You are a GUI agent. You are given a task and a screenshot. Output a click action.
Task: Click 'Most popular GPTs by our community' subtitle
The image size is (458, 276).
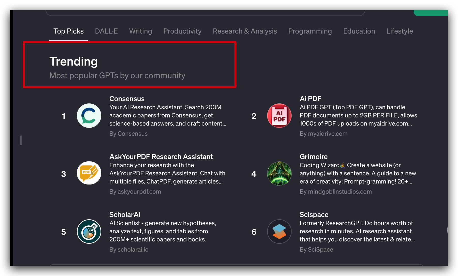tap(117, 76)
